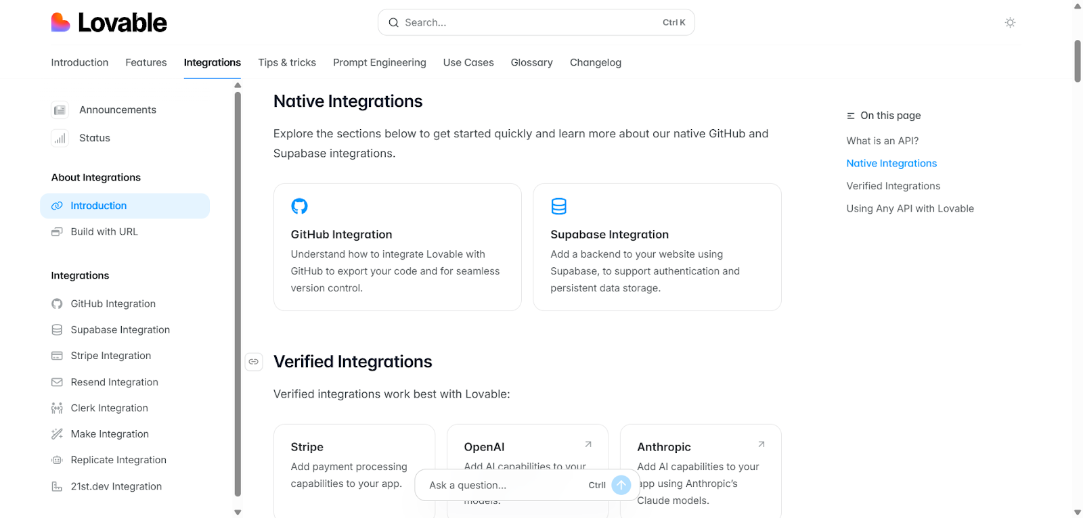Image resolution: width=1083 pixels, height=518 pixels.
Task: Open the Stripe verified integration card
Action: click(x=354, y=471)
